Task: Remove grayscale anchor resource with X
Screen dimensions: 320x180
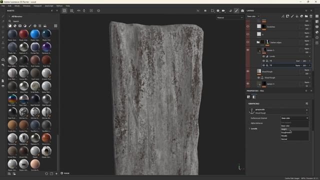Action: (306, 110)
